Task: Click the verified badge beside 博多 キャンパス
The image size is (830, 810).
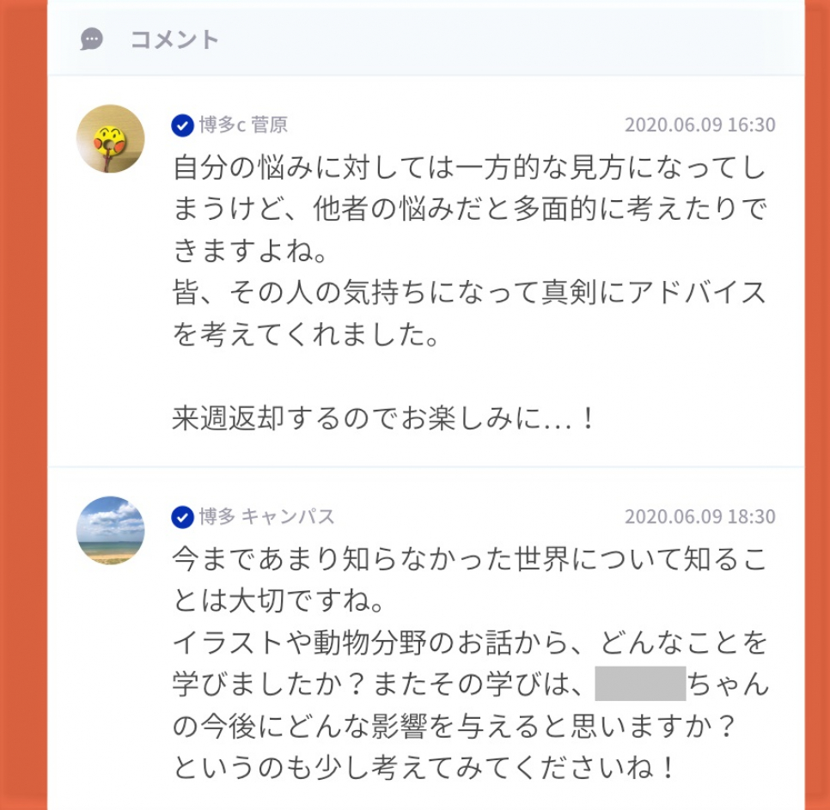Action: (x=183, y=517)
